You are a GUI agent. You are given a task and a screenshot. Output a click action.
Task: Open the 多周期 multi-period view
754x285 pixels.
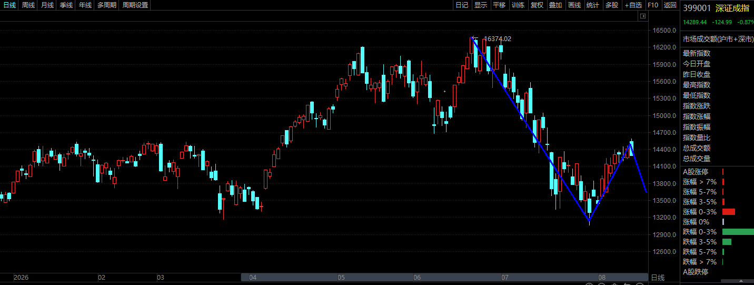(x=107, y=5)
